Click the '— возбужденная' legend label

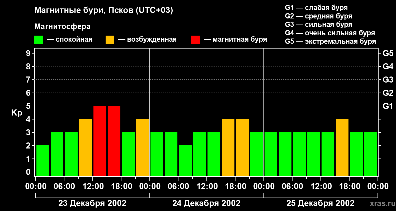click(147, 40)
